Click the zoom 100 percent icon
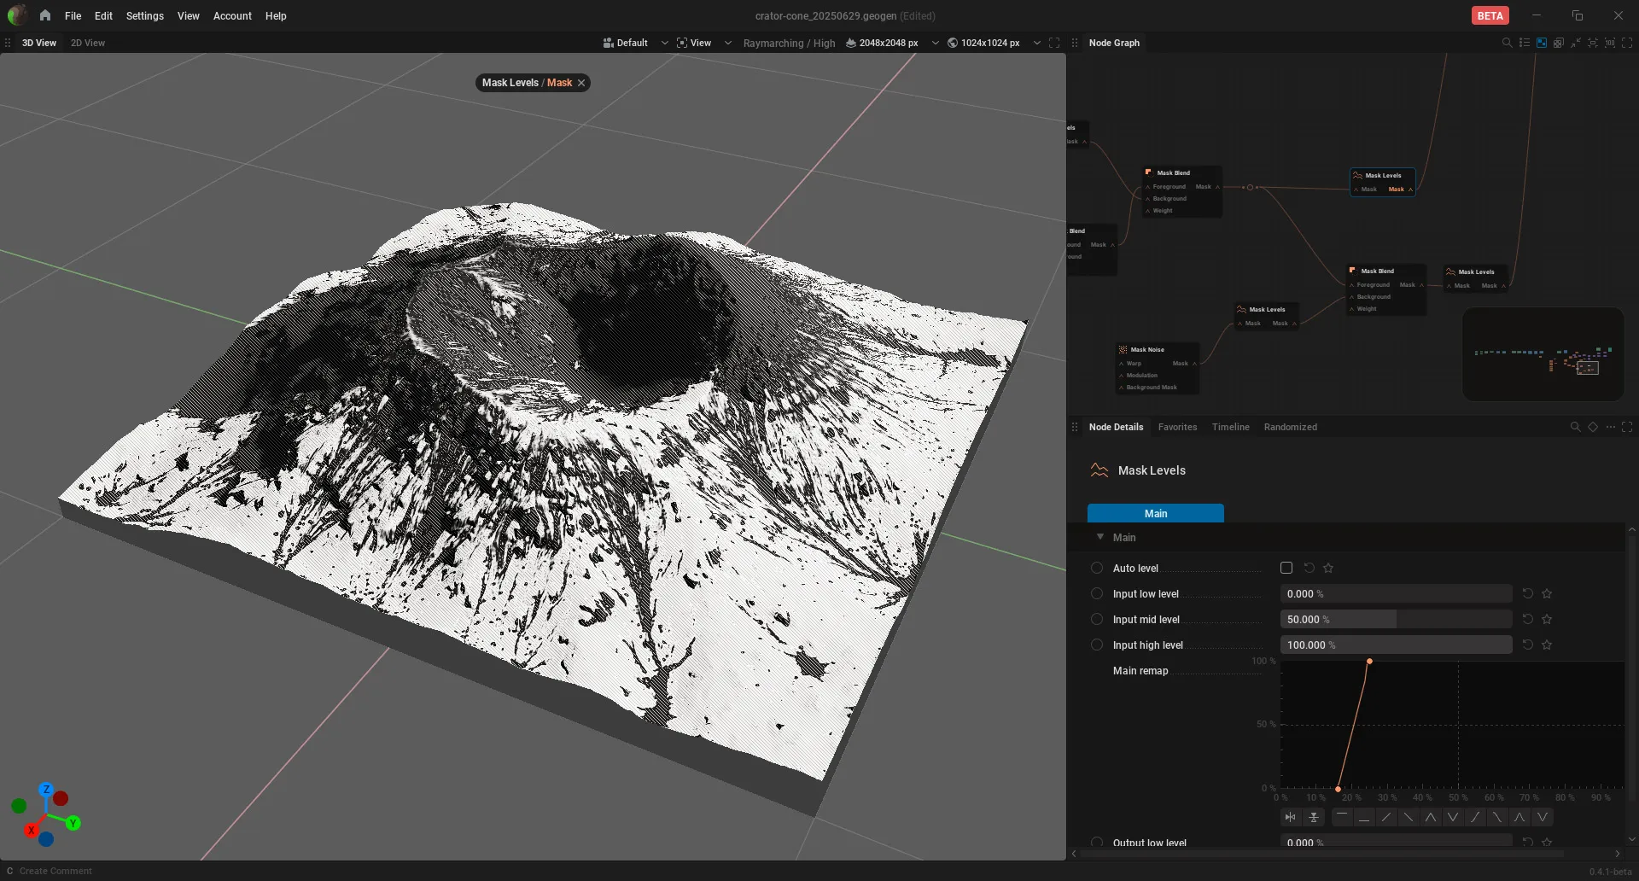The height and width of the screenshot is (881, 1639). tap(1610, 43)
